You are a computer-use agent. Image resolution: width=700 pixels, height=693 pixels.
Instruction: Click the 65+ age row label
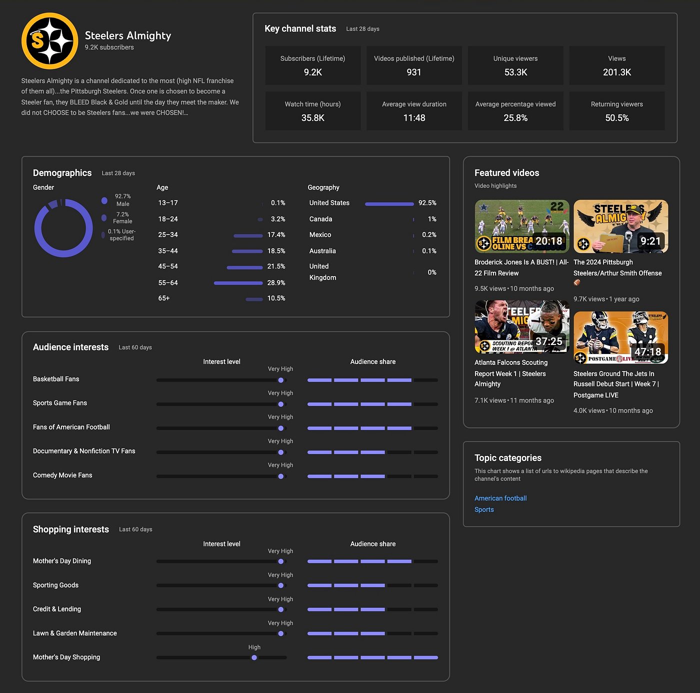(x=164, y=298)
